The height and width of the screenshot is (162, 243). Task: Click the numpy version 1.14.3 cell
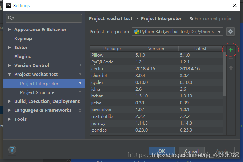[x=142, y=123]
